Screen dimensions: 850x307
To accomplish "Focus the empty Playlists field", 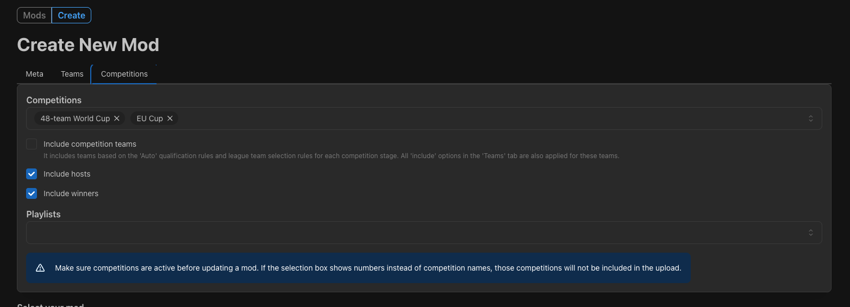I will click(x=424, y=233).
